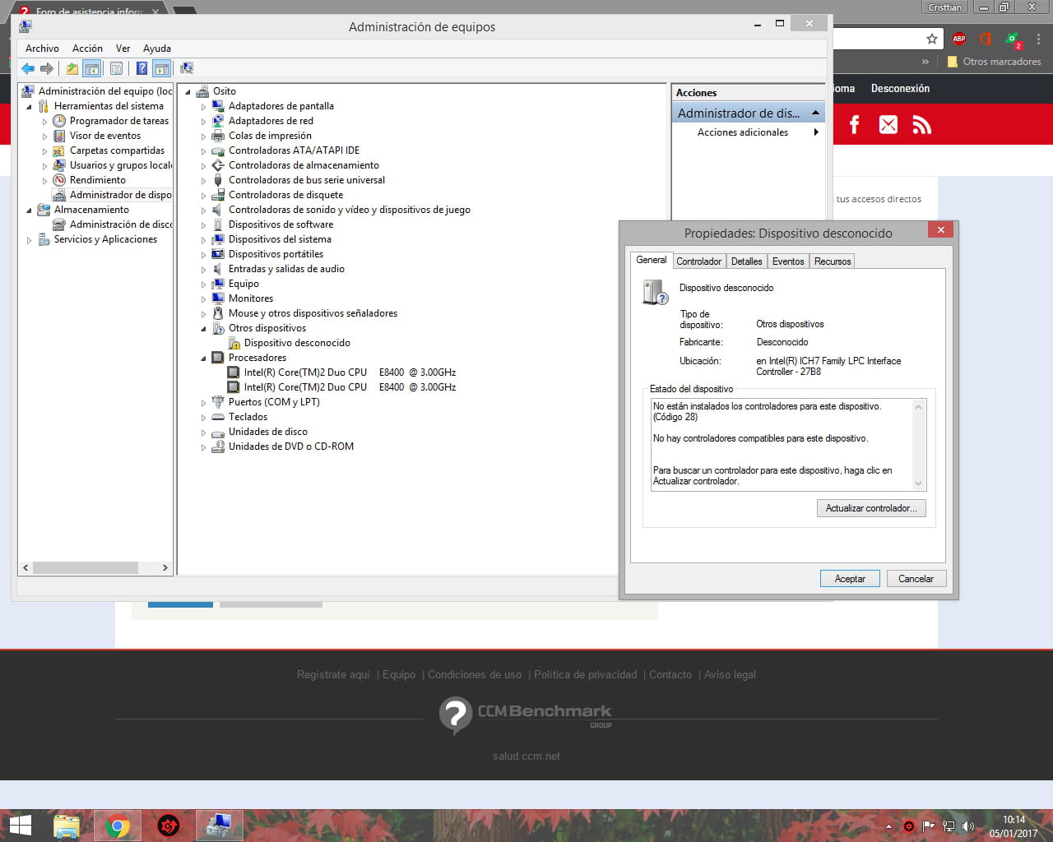The width and height of the screenshot is (1053, 842).
Task: Expand Servicios y Aplicaciones in left tree
Action: [30, 240]
